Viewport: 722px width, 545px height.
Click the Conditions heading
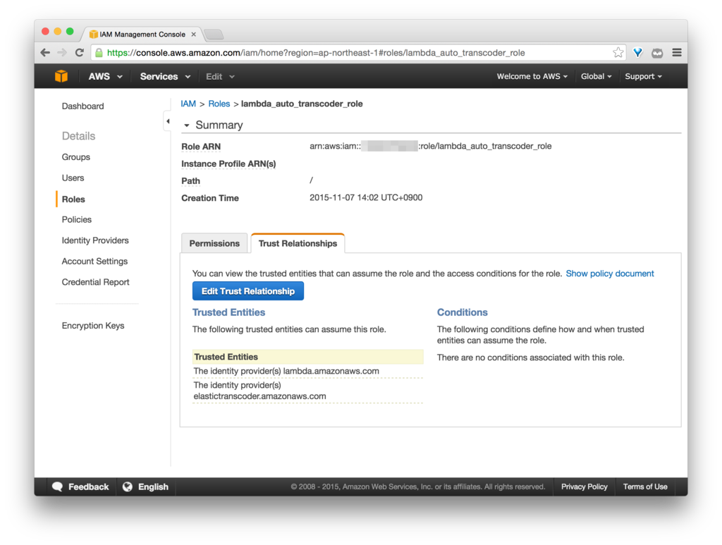(x=462, y=312)
